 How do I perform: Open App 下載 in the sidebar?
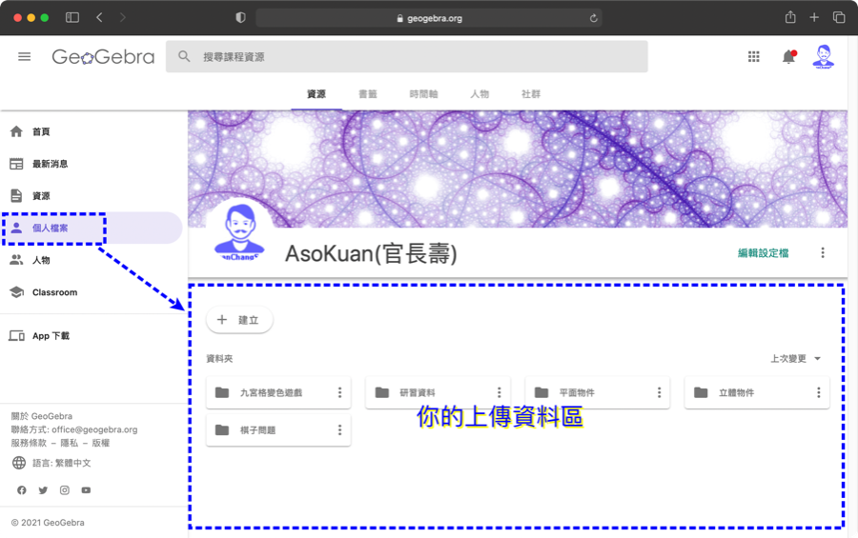pos(92,336)
